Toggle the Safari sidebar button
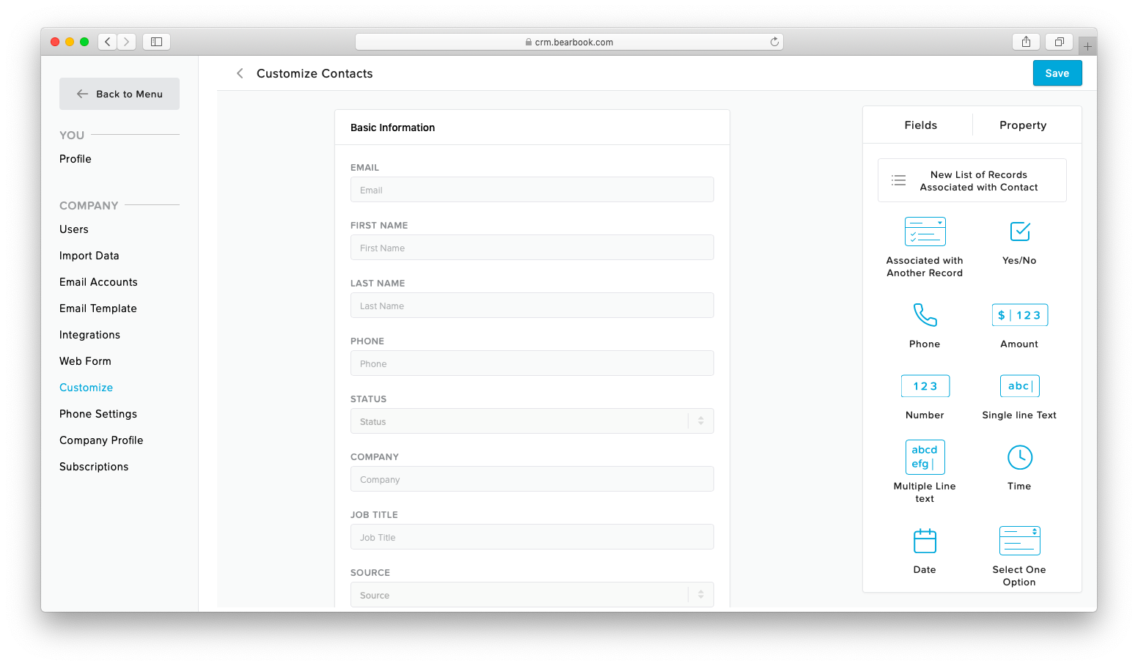 156,42
